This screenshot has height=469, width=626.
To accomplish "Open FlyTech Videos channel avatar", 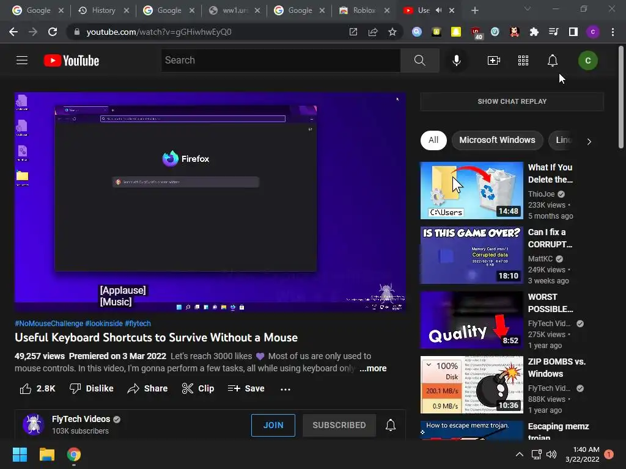I will (34, 424).
